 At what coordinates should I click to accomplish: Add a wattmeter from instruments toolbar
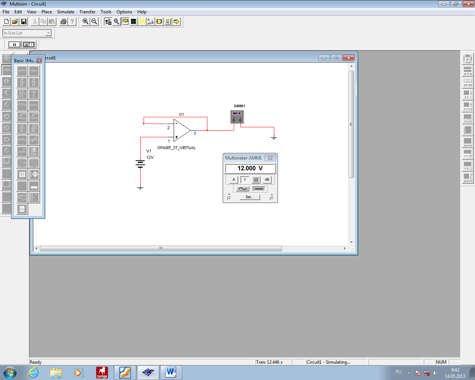tap(468, 82)
